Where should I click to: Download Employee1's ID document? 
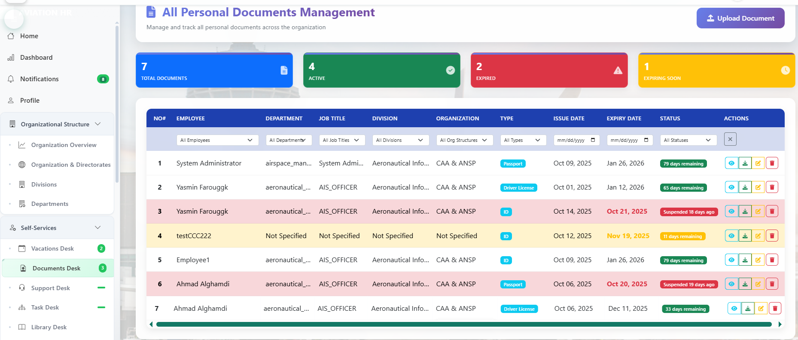click(x=745, y=260)
